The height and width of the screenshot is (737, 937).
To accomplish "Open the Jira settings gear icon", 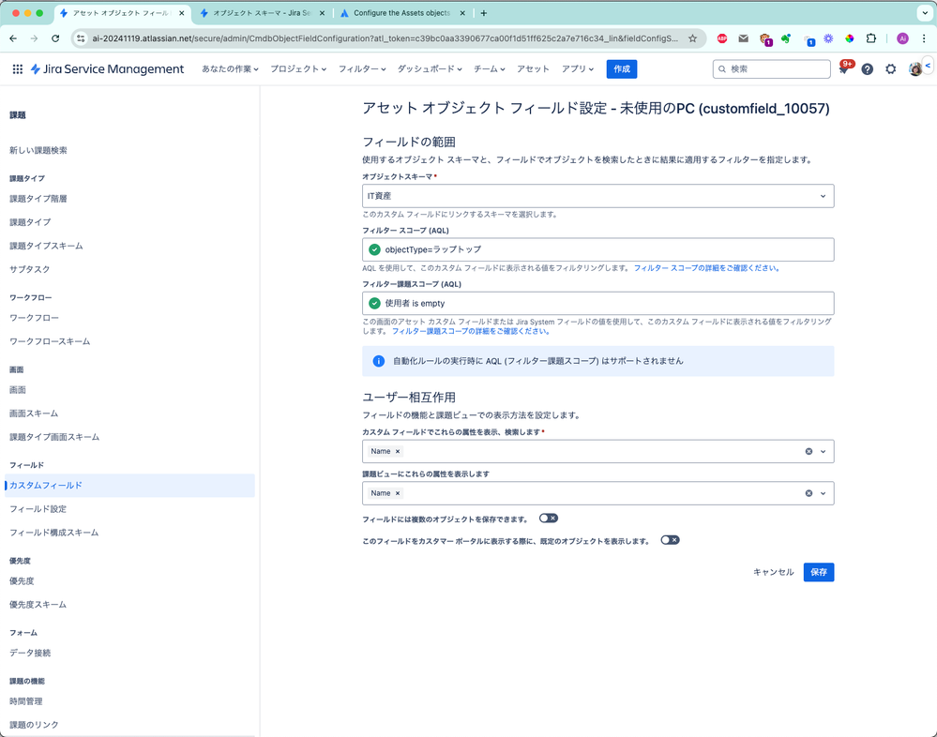I will tap(891, 68).
